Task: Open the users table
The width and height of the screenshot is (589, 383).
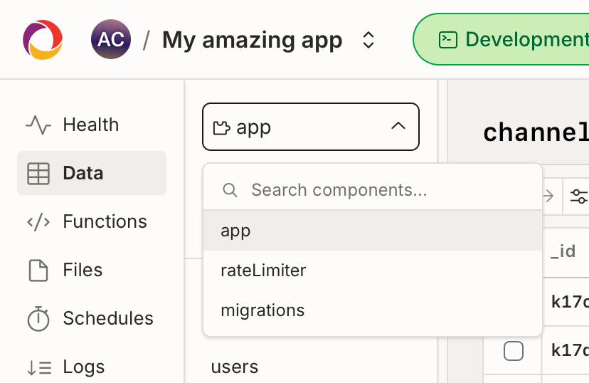Action: pyautogui.click(x=235, y=367)
